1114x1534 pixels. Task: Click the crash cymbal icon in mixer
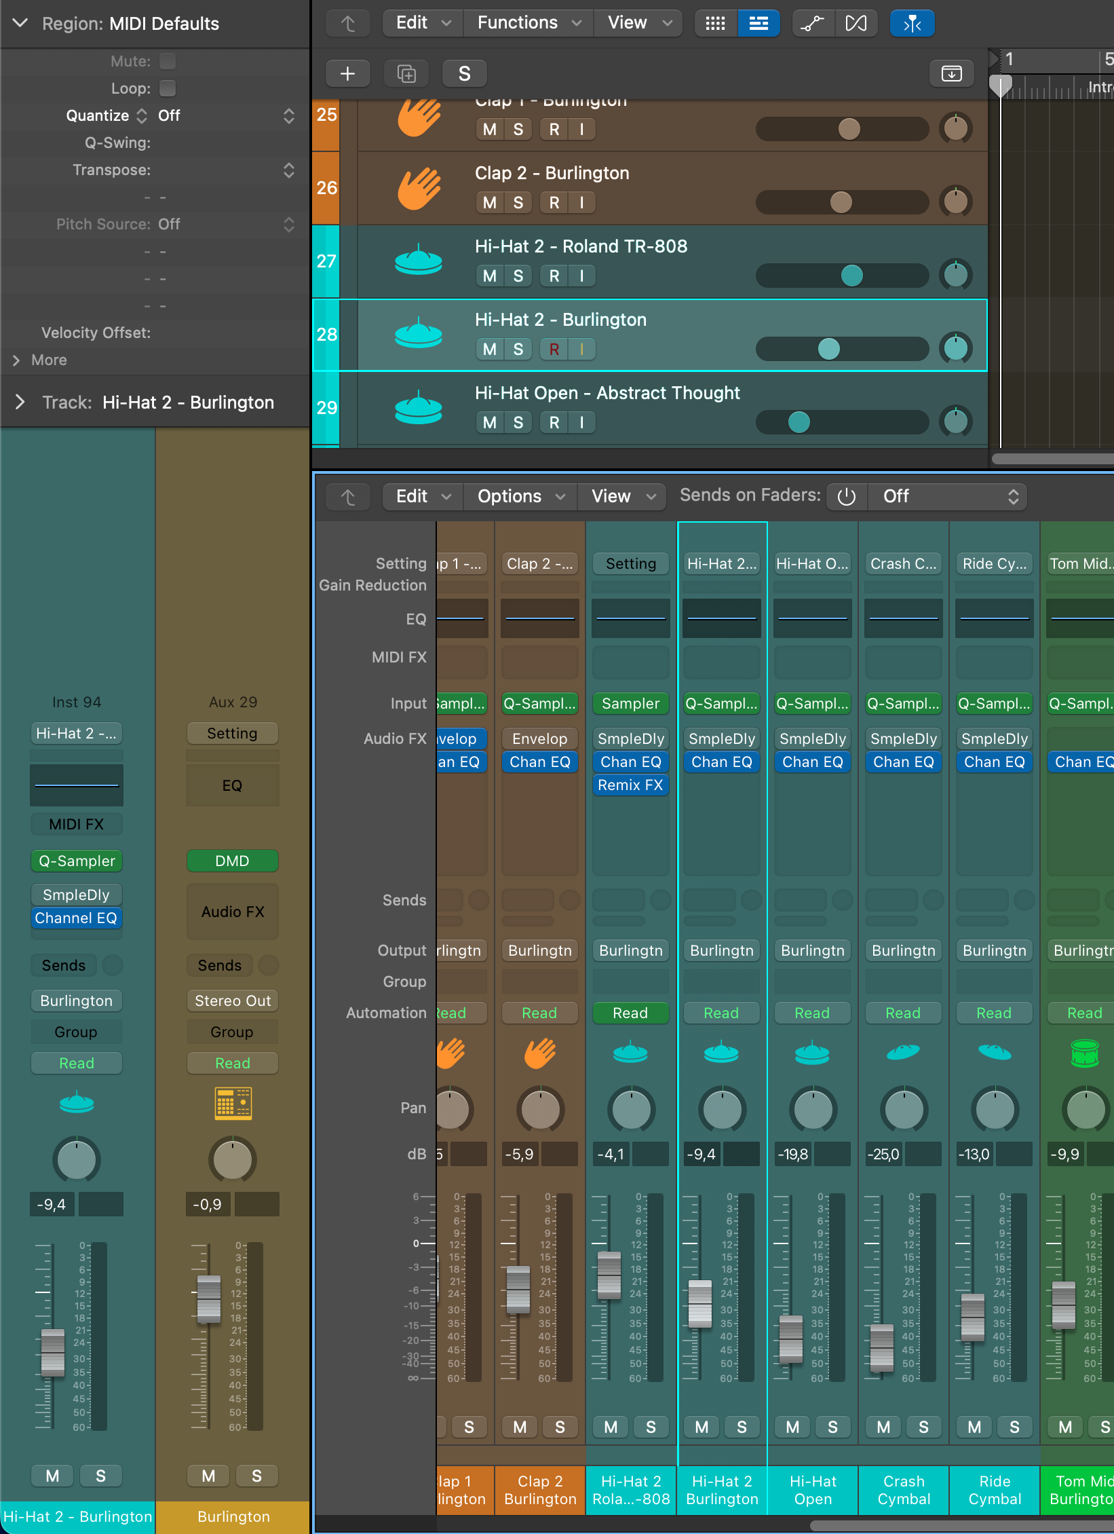(903, 1052)
